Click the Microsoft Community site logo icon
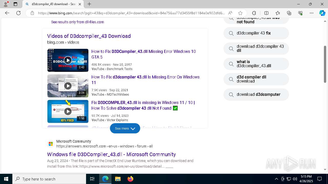This screenshot has height=184, width=328. pyautogui.click(x=51, y=144)
